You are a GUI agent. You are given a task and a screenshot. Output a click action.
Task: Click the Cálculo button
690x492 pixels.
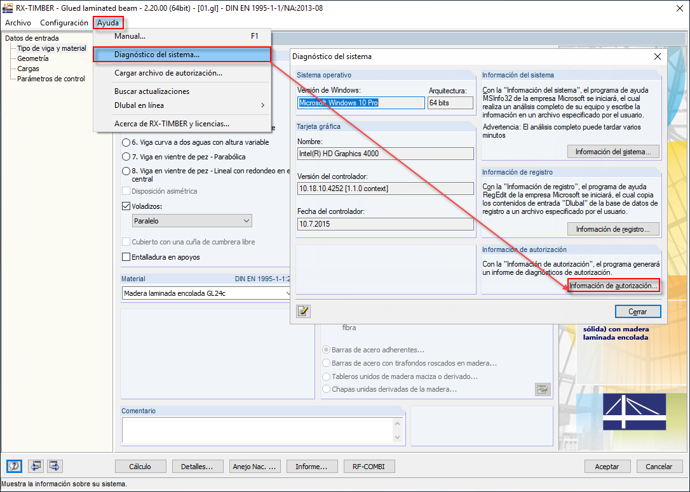pos(140,467)
